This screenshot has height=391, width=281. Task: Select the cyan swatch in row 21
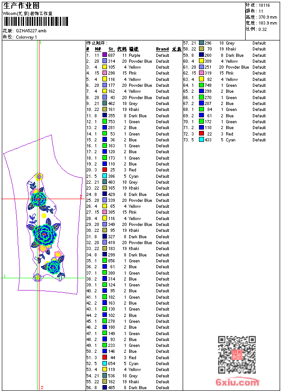click(x=105, y=176)
